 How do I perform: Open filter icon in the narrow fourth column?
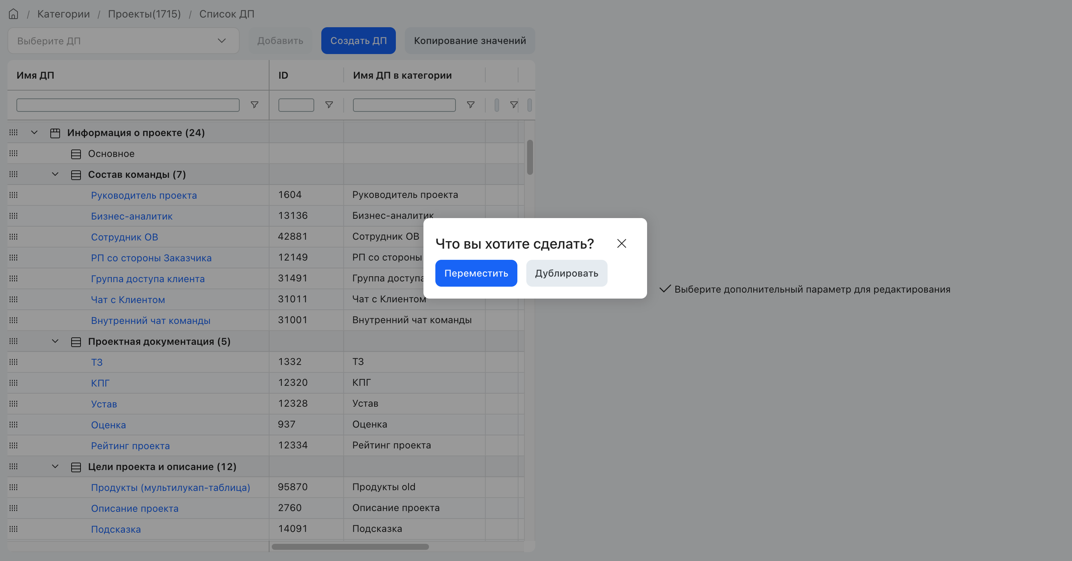coord(514,105)
